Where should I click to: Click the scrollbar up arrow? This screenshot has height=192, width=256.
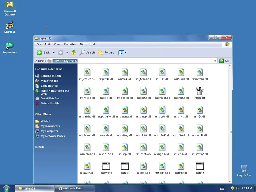tap(230, 65)
